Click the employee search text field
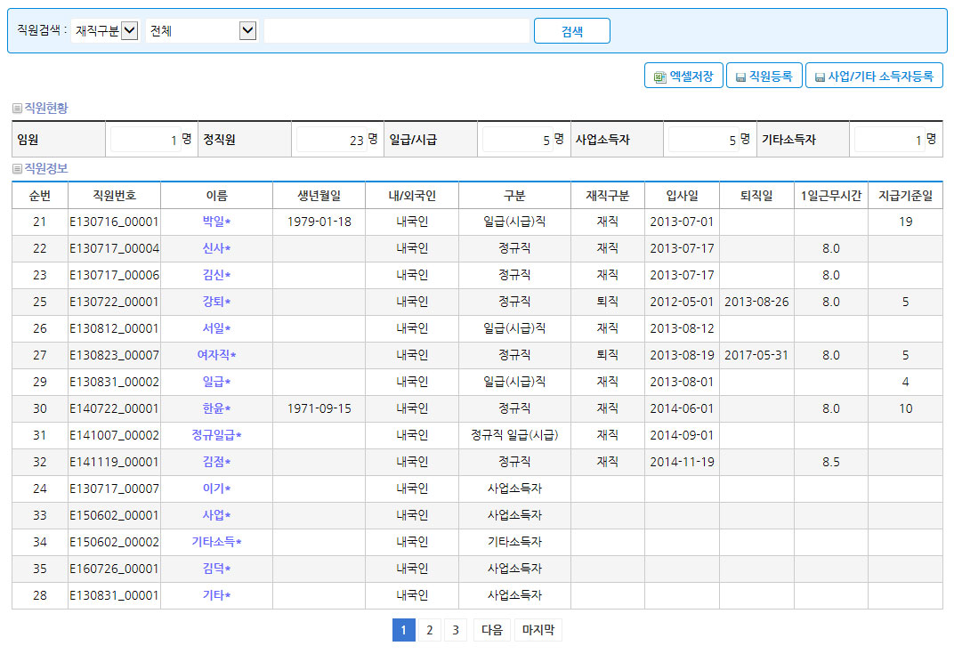 397,30
